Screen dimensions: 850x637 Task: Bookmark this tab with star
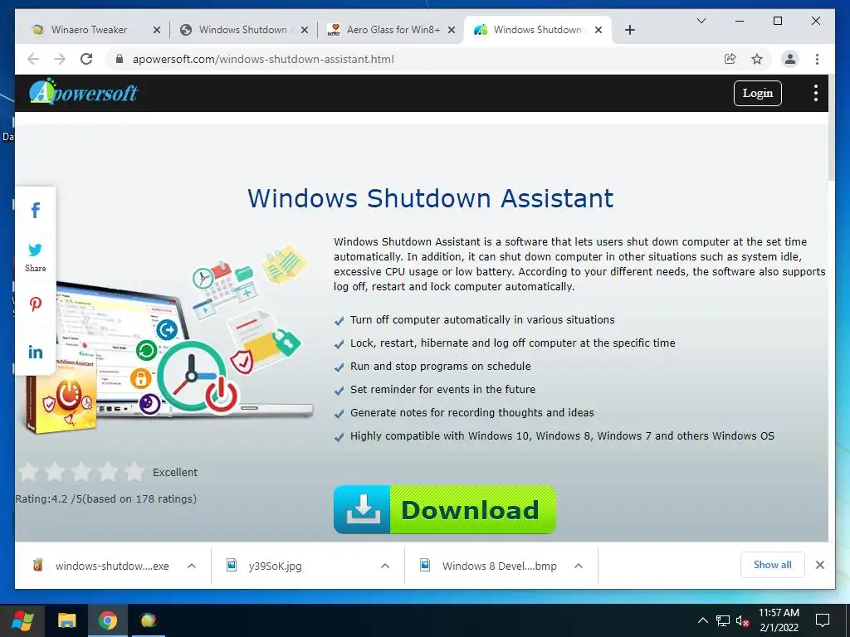click(x=757, y=59)
